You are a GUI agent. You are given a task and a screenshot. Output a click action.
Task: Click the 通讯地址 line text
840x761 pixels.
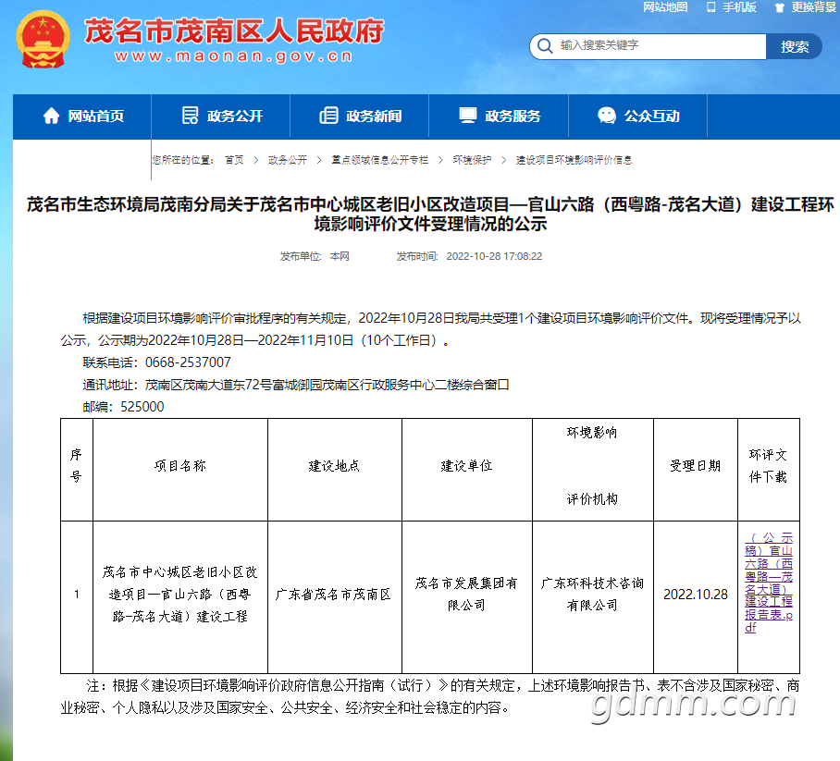pyautogui.click(x=296, y=385)
